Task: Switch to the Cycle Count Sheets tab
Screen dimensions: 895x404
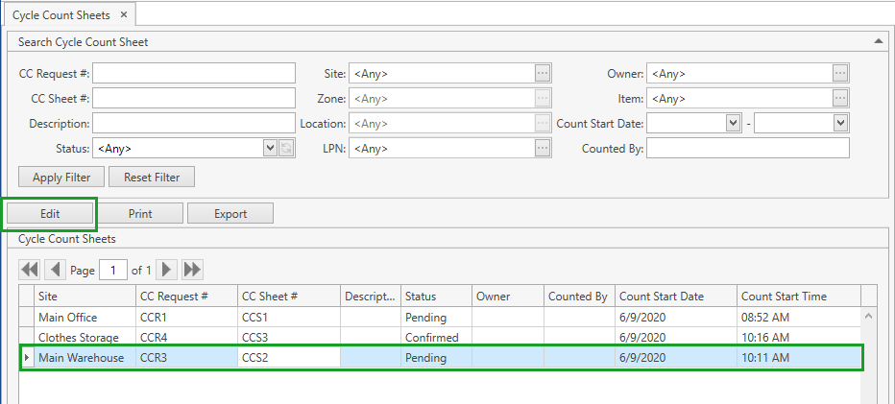Action: 60,14
